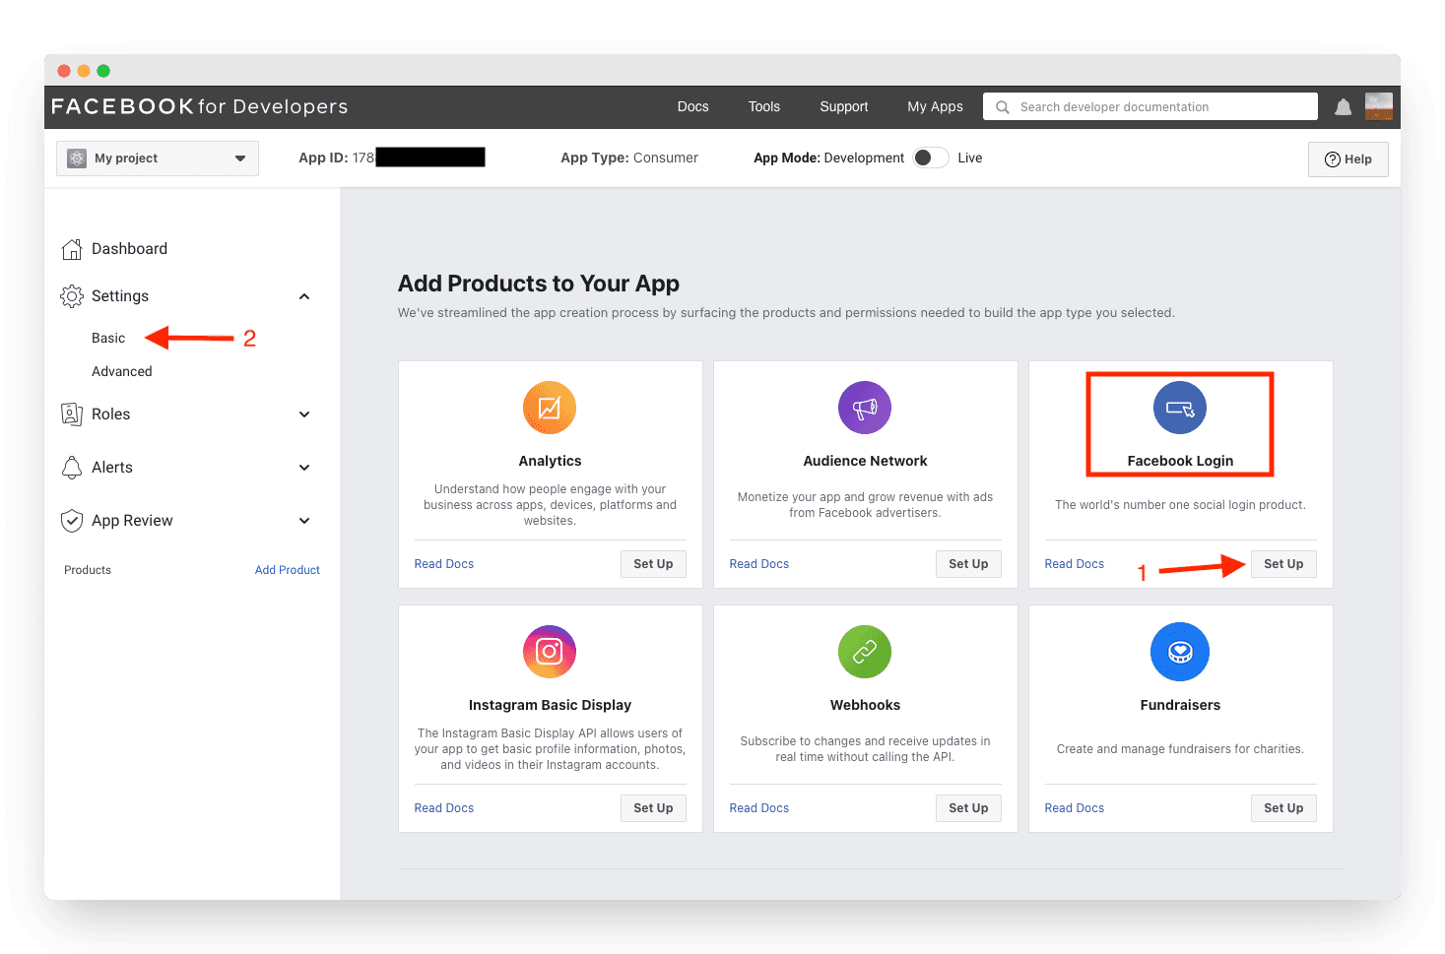Read Docs for Fundraisers
Screen dimensions: 1445x954
[x=1075, y=808]
